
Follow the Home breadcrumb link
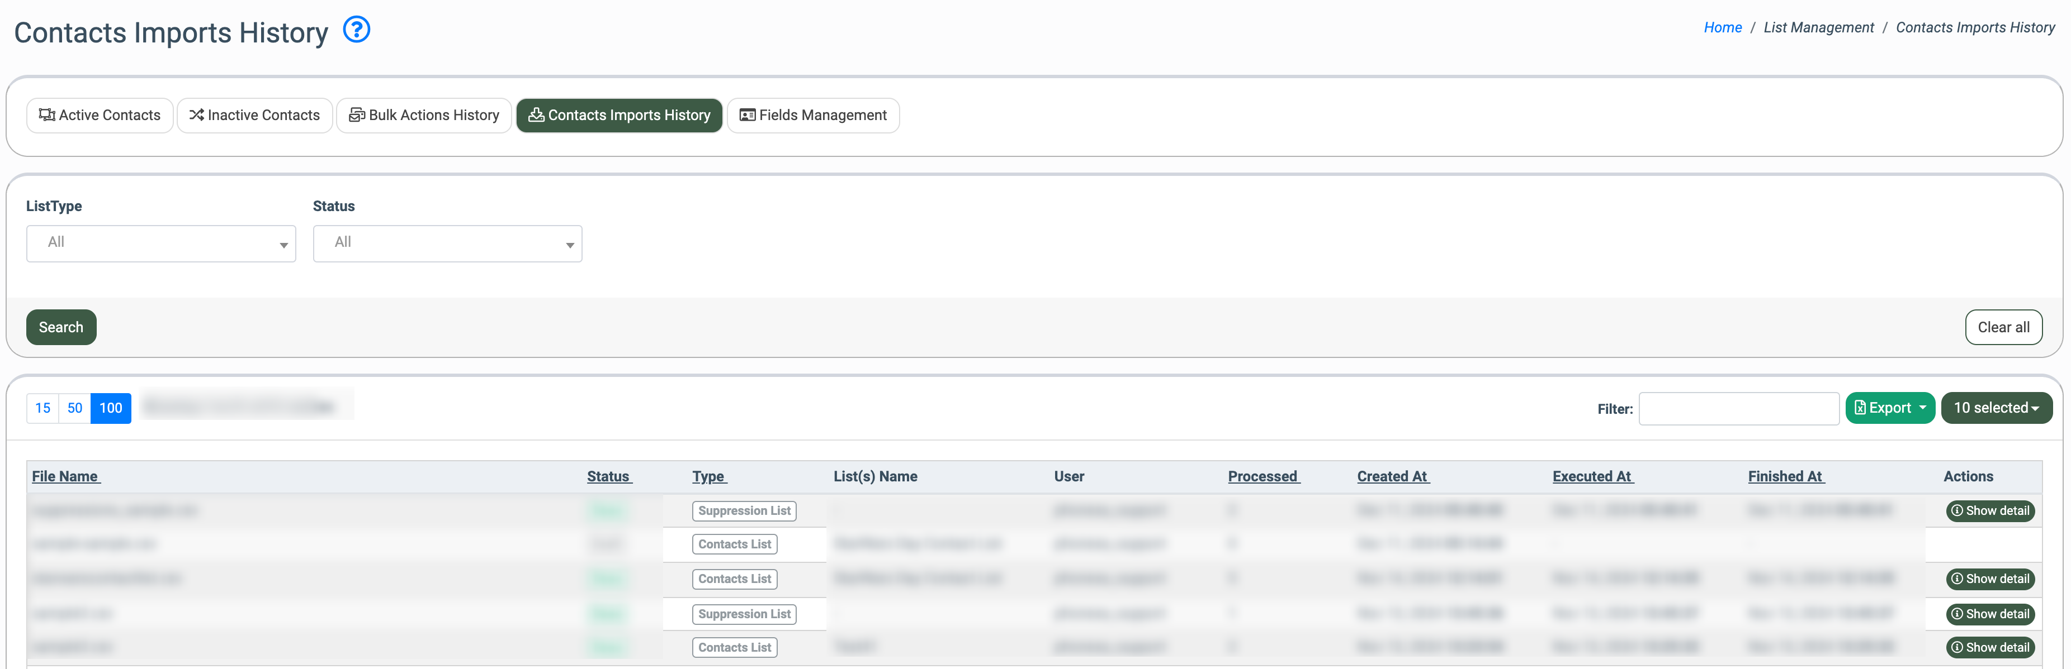1722,27
